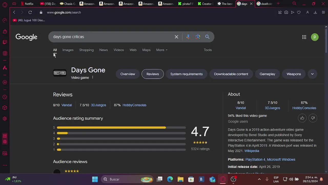This screenshot has height=185, width=328.
Task: Open Days Gone three-dot options menu
Action: click(93, 77)
